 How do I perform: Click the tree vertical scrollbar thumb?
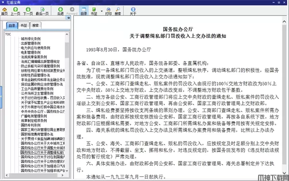(x=67, y=50)
